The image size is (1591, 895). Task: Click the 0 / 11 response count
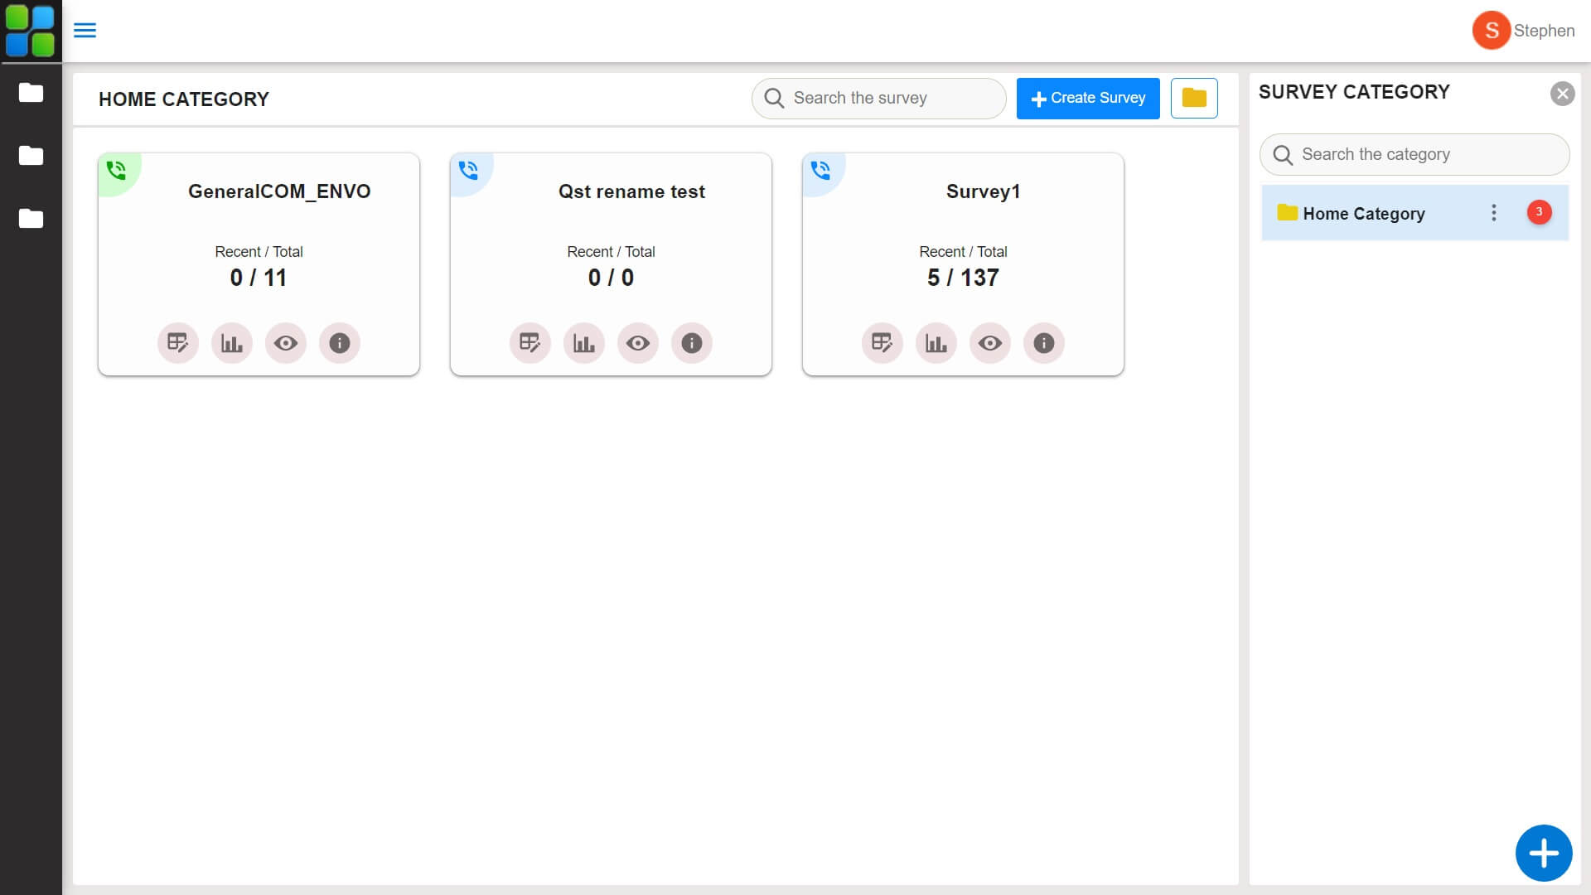tap(259, 278)
